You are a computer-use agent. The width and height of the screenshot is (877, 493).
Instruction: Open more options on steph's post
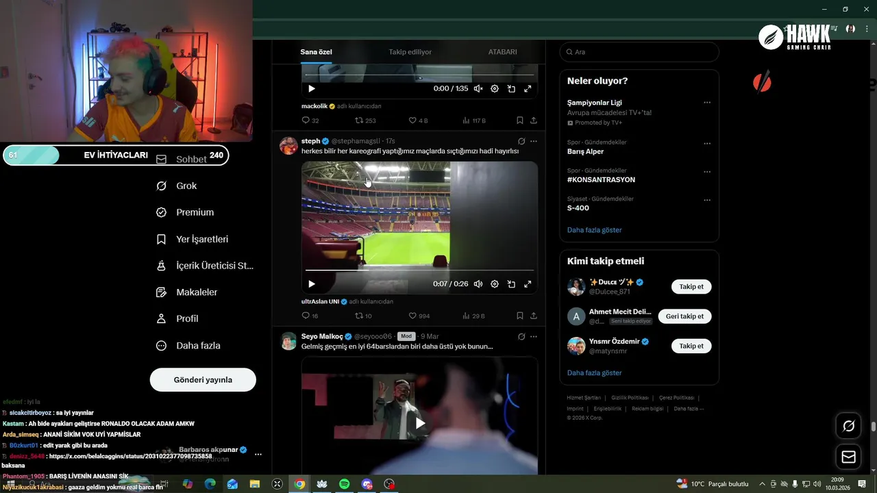pos(534,141)
